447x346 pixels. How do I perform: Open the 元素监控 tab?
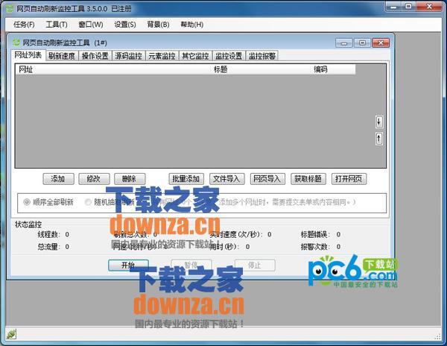pos(161,56)
